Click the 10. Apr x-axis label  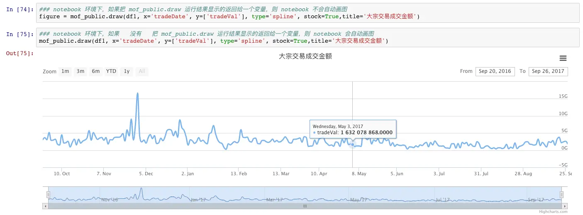pyautogui.click(x=319, y=174)
